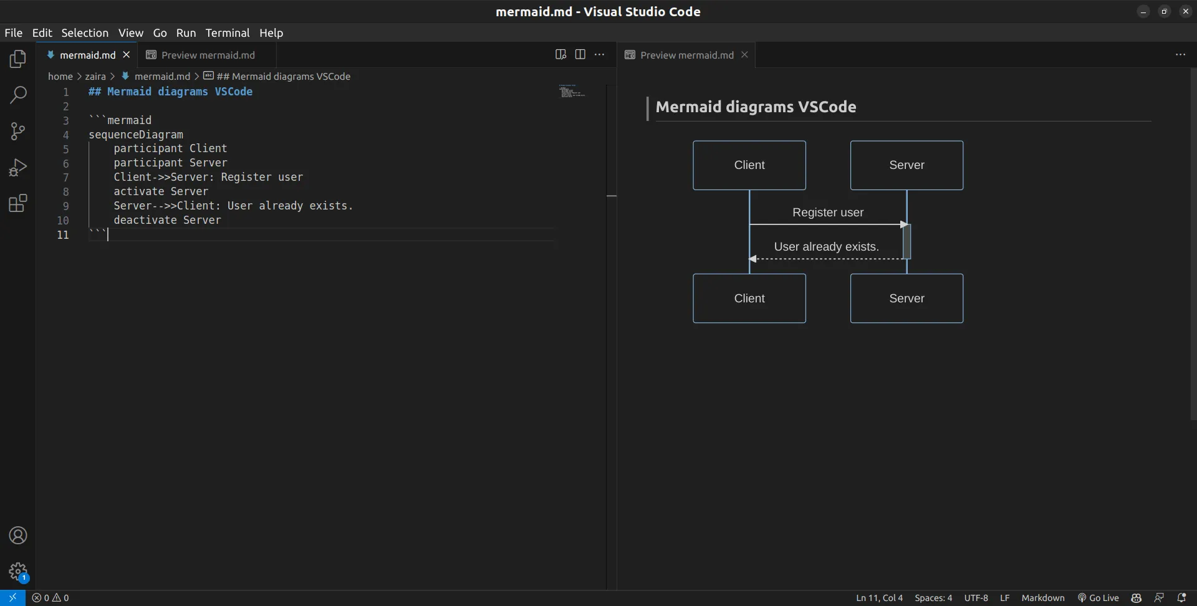Open the Terminal menu
This screenshot has width=1197, height=606.
pyautogui.click(x=227, y=33)
